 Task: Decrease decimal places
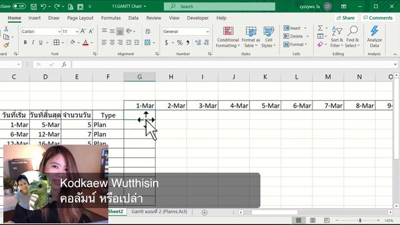point(206,42)
